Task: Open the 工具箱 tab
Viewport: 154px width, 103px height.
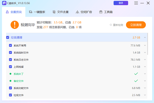Action: [106, 12]
